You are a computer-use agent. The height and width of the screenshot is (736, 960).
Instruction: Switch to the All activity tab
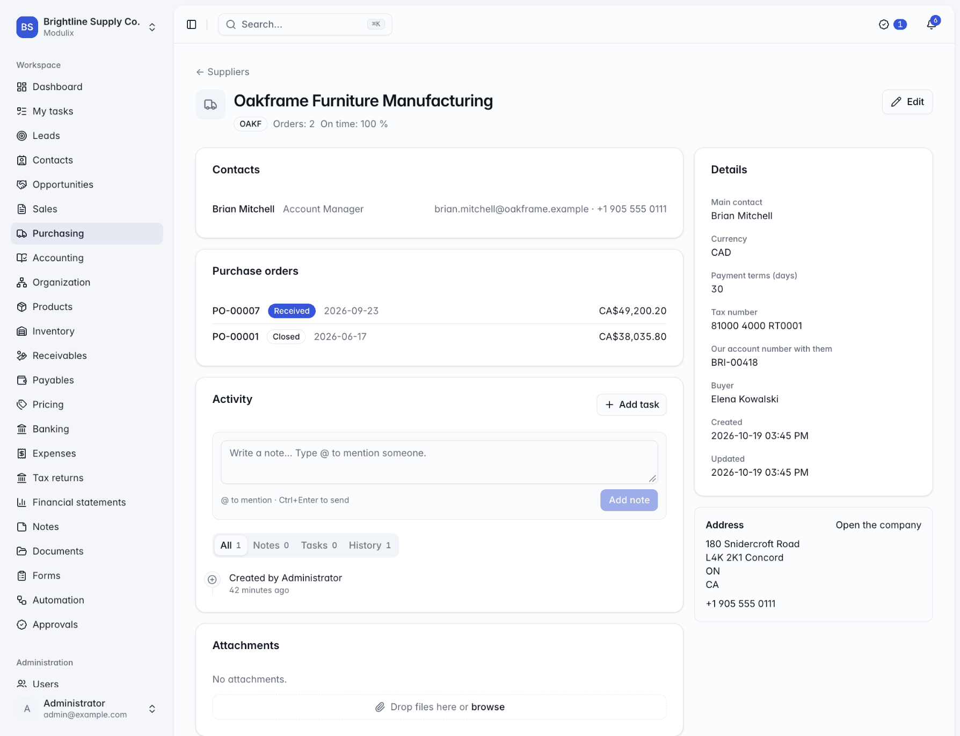[230, 545]
